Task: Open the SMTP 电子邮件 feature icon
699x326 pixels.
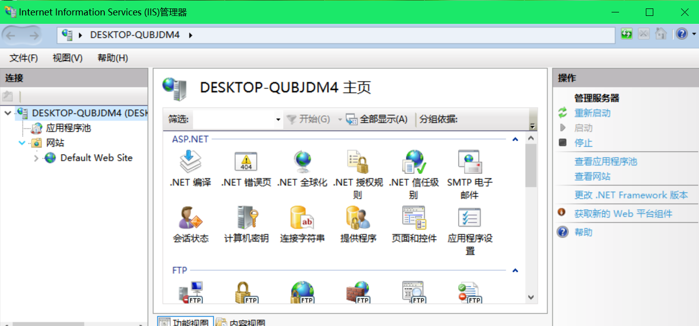Action: [469, 162]
